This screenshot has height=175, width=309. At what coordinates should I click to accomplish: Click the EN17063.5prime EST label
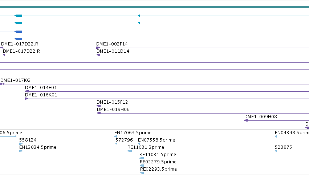click(133, 133)
